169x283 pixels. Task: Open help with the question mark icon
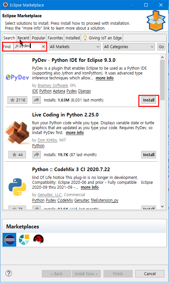click(x=9, y=273)
